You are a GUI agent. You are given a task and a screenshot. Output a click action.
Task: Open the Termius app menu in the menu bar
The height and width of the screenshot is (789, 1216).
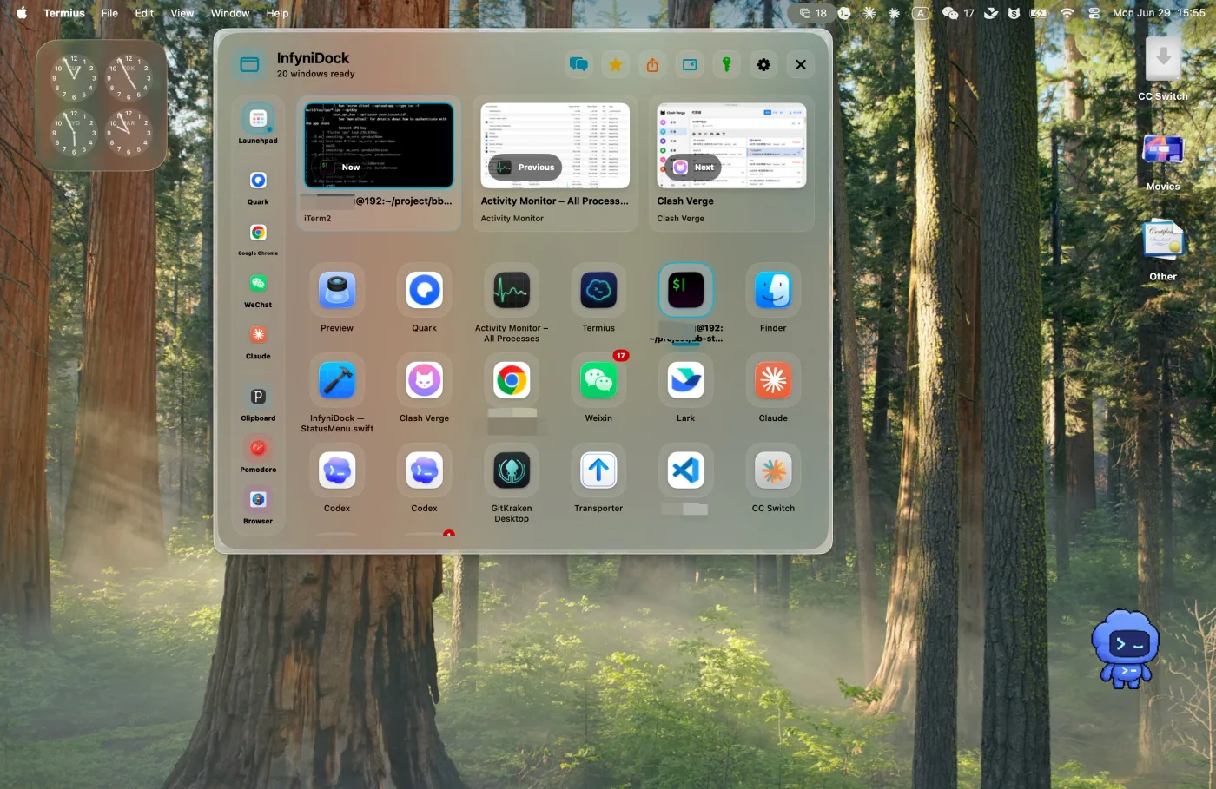point(64,13)
